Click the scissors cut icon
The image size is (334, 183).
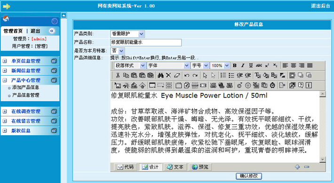(118, 75)
